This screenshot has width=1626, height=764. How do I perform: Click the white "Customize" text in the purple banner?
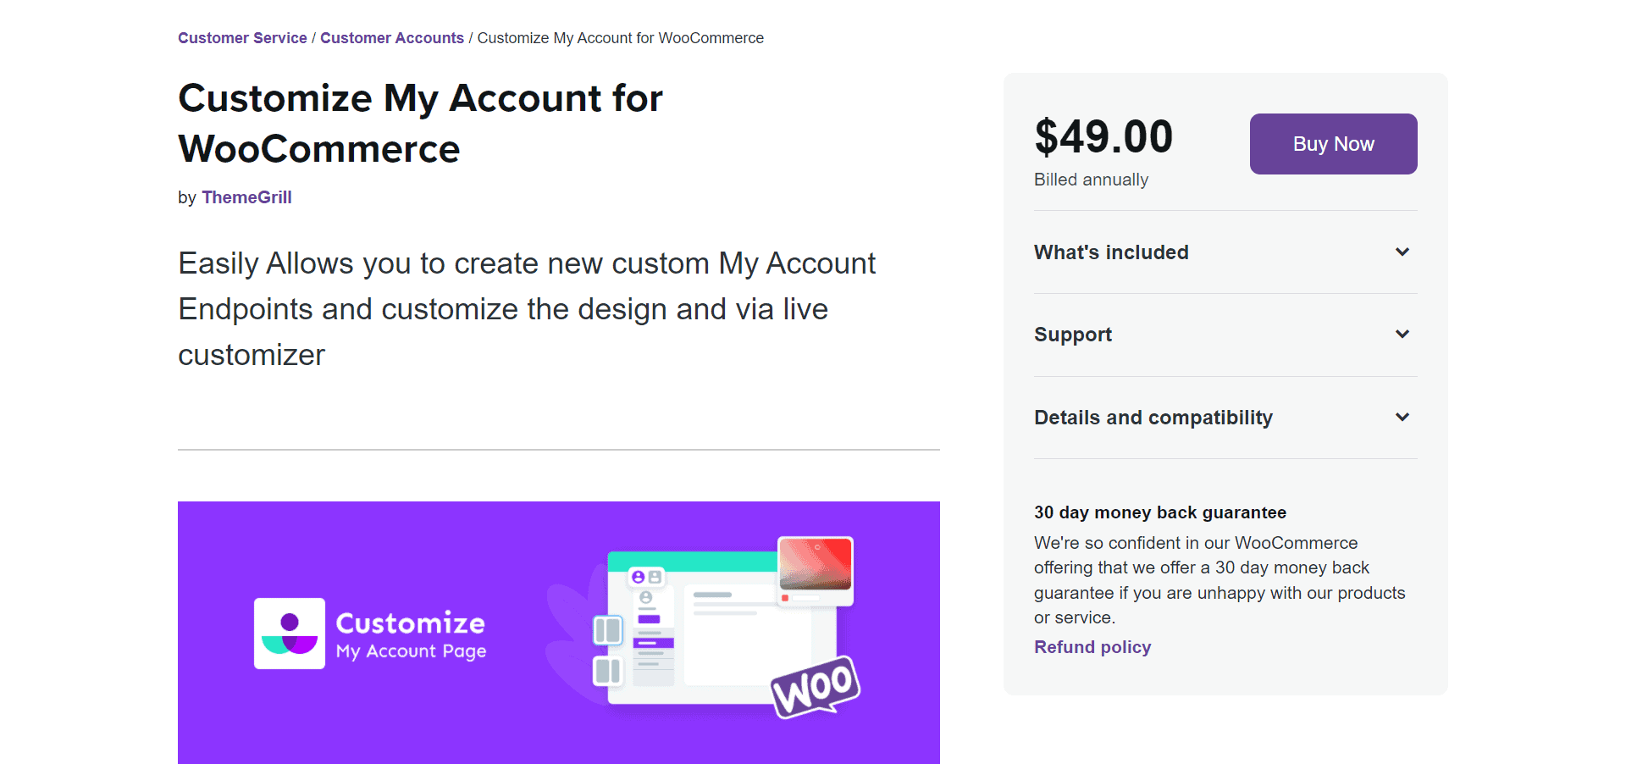pos(411,623)
